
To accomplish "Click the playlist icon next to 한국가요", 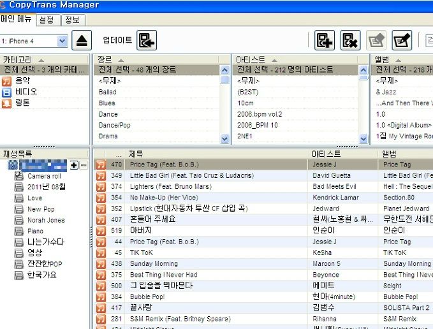I will 18,275.
